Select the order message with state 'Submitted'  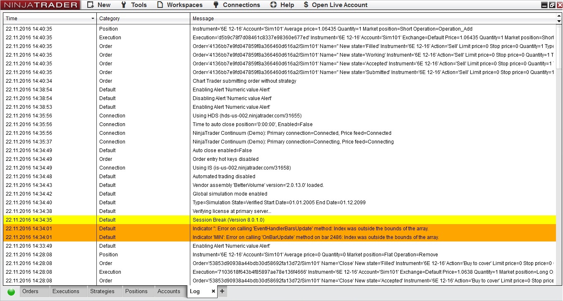coord(373,72)
